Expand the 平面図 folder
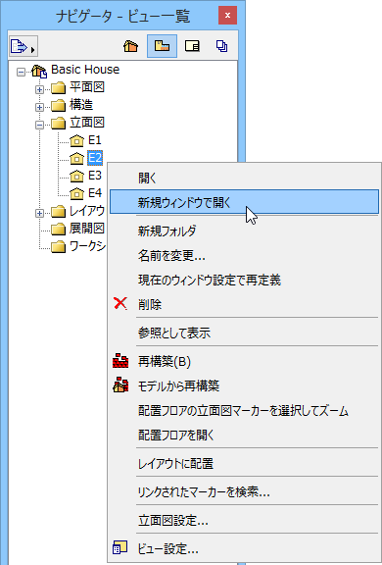Screen dimensions: 382x565 [39, 89]
